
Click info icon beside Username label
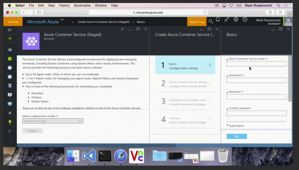(243, 75)
